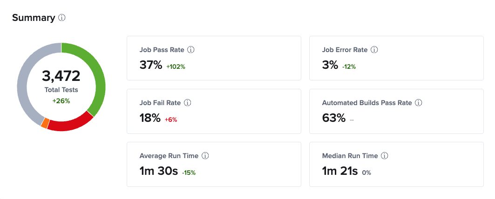Click info icon next to Summary heading
The height and width of the screenshot is (199, 495).
(62, 18)
